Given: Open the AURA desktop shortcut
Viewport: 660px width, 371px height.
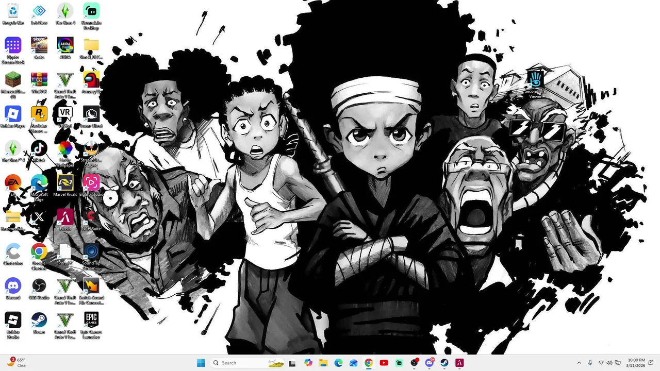Looking at the screenshot, I should (x=65, y=48).
